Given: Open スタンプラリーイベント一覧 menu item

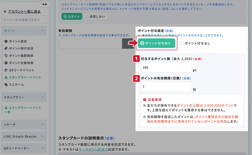Looking at the screenshot, I should (x=25, y=110).
